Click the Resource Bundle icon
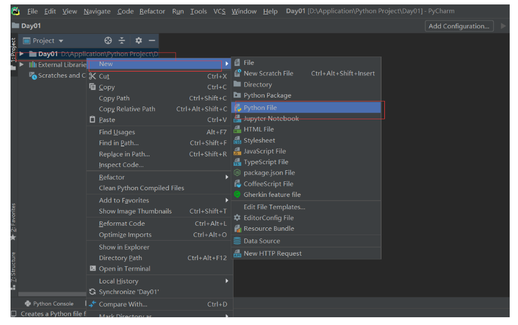 point(237,228)
